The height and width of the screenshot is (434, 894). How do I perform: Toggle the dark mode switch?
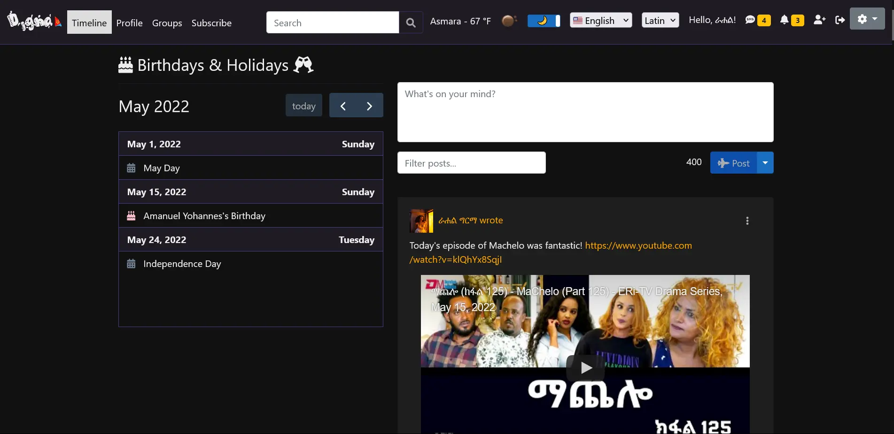pos(544,21)
